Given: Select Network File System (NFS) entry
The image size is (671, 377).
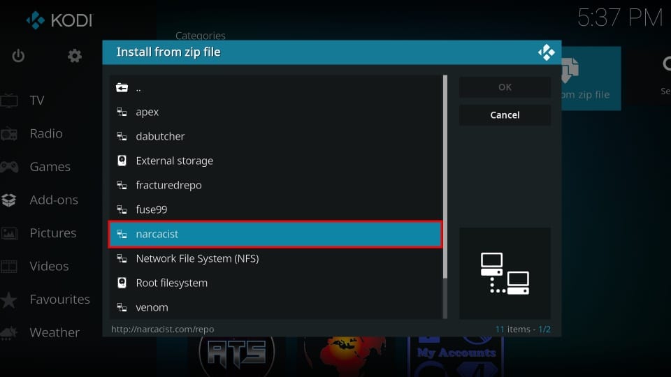Looking at the screenshot, I should (x=275, y=258).
